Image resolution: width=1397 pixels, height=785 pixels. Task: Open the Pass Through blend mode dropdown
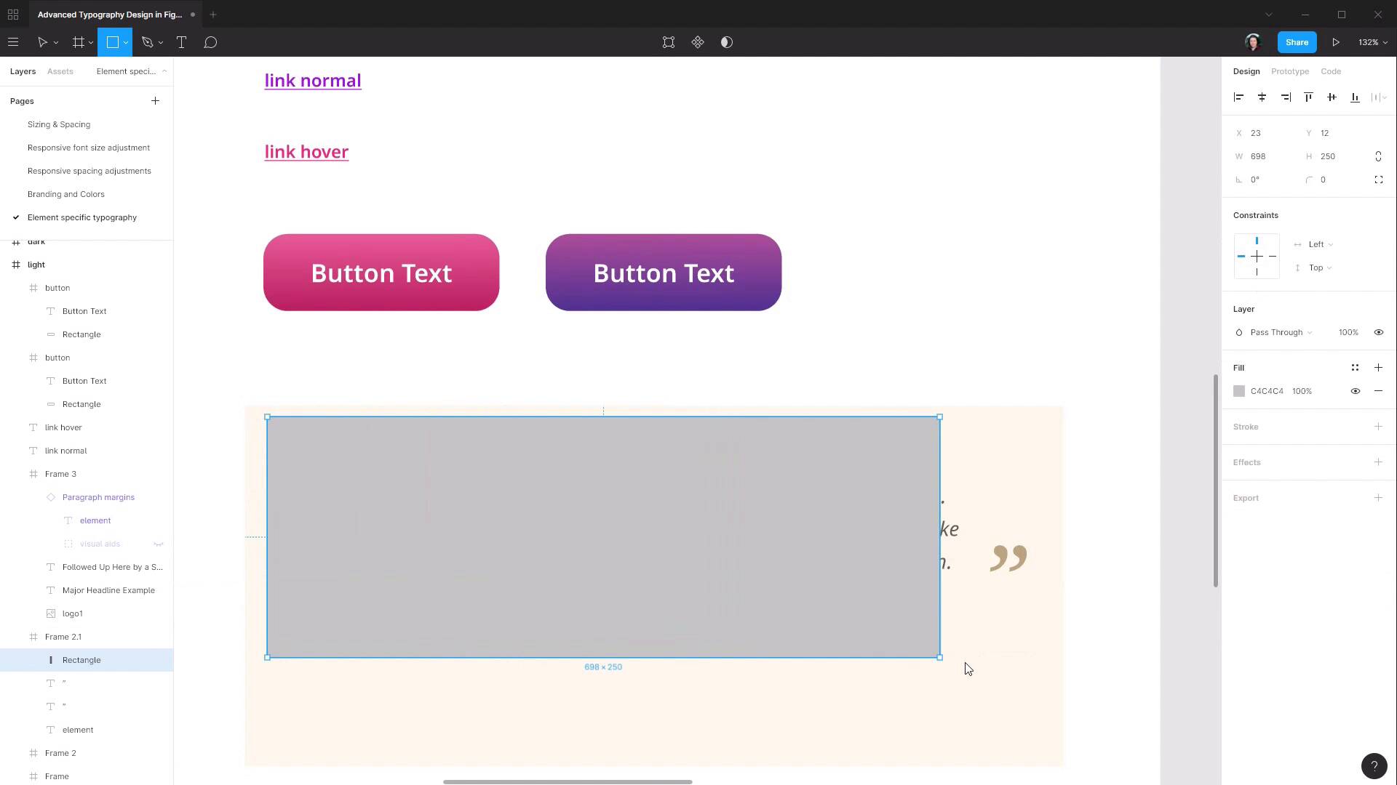(1277, 332)
